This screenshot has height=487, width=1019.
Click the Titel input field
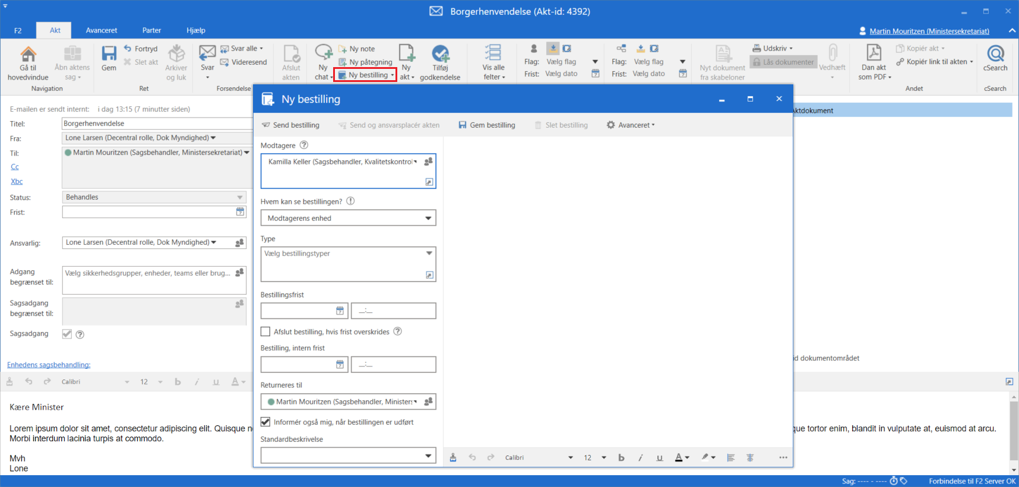click(157, 124)
